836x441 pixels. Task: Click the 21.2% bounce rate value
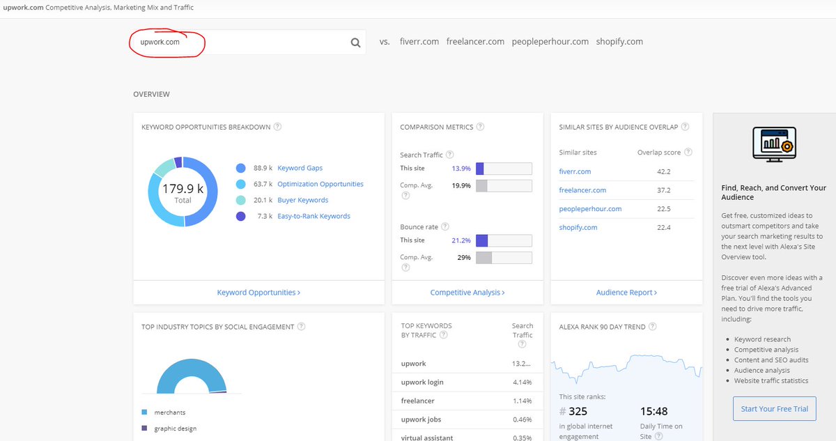[x=461, y=240]
